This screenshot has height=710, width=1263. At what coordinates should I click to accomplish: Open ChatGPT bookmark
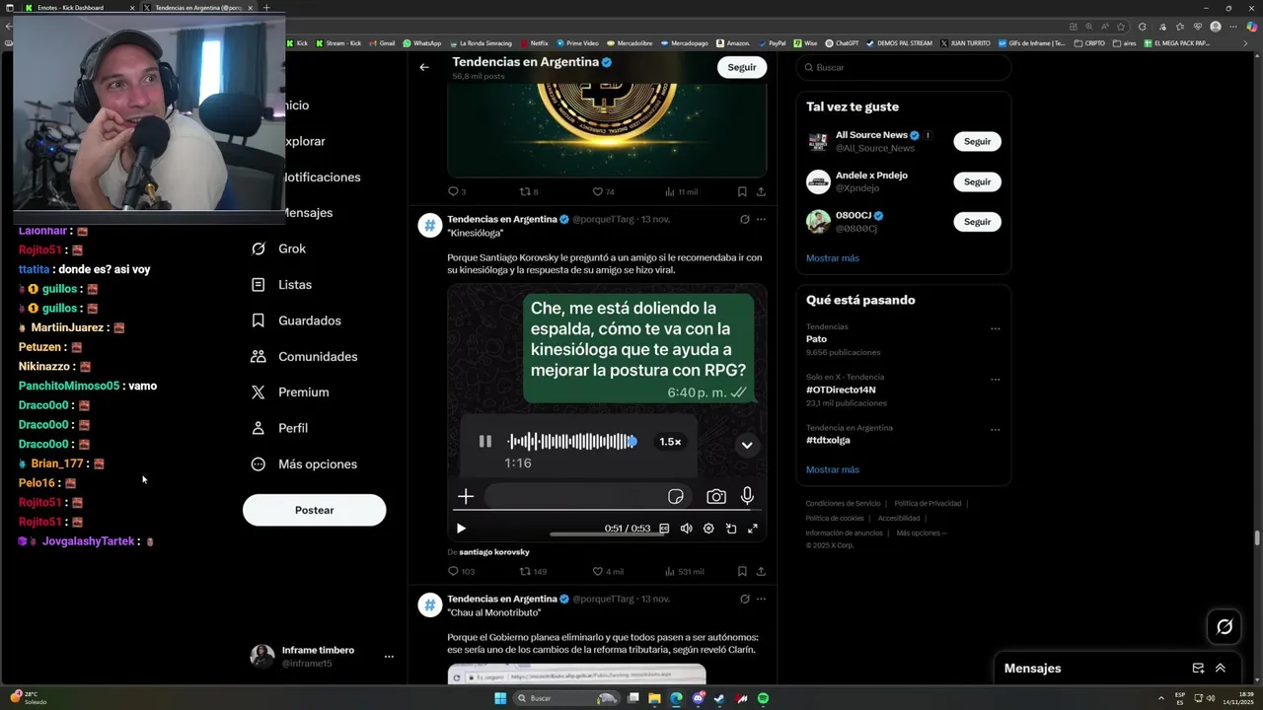pos(843,43)
